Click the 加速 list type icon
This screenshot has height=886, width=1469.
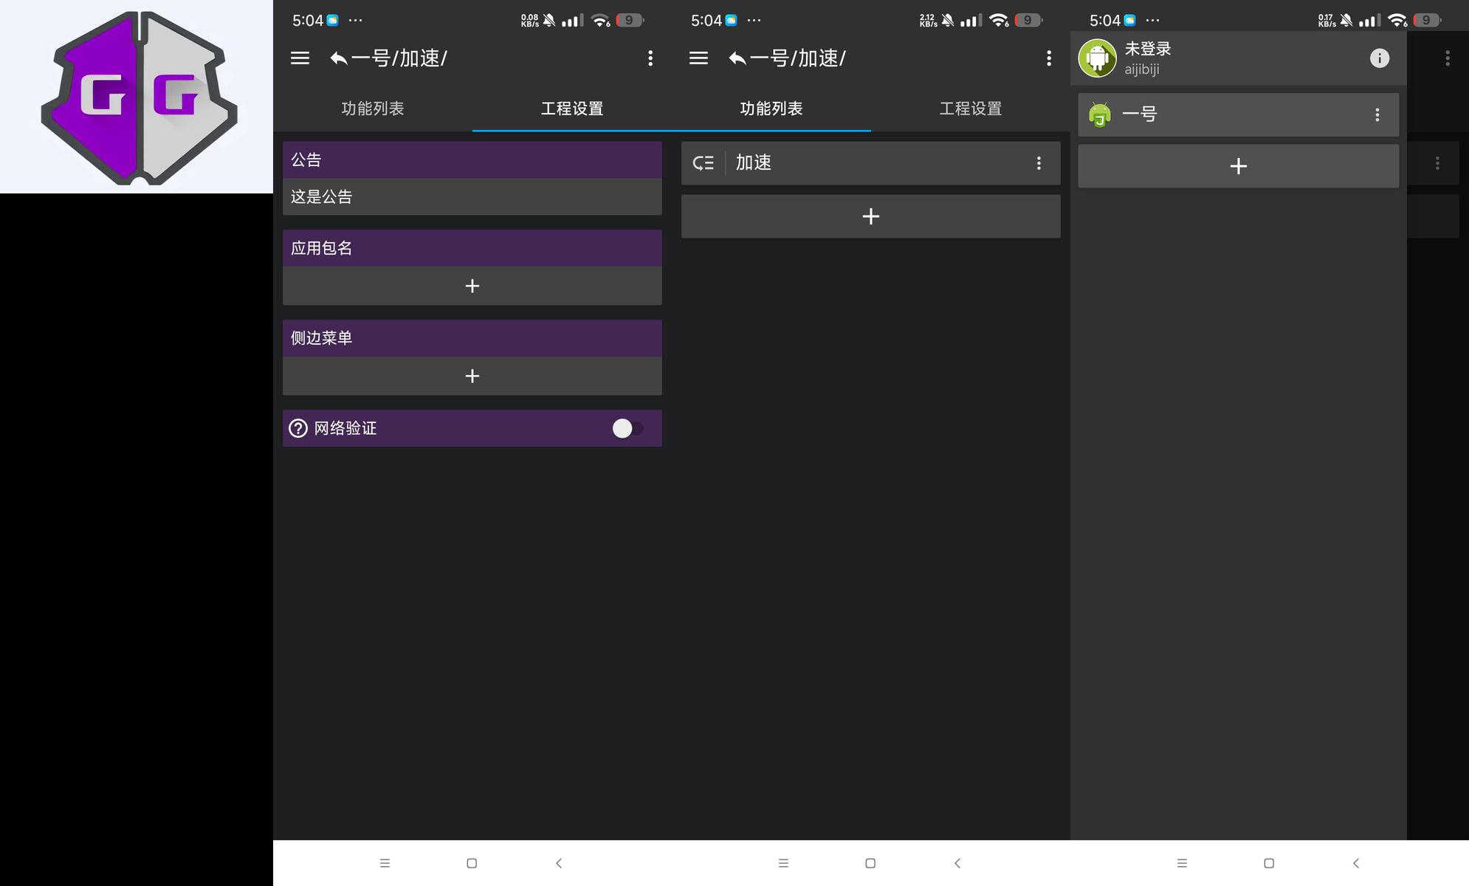click(703, 163)
